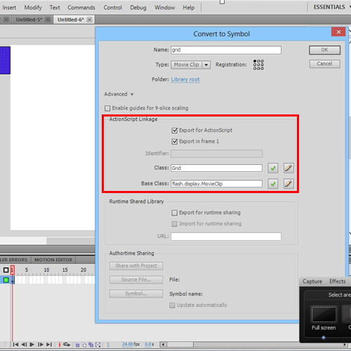
Task: Toggle green outline square for layer
Action: [x=6, y=280]
